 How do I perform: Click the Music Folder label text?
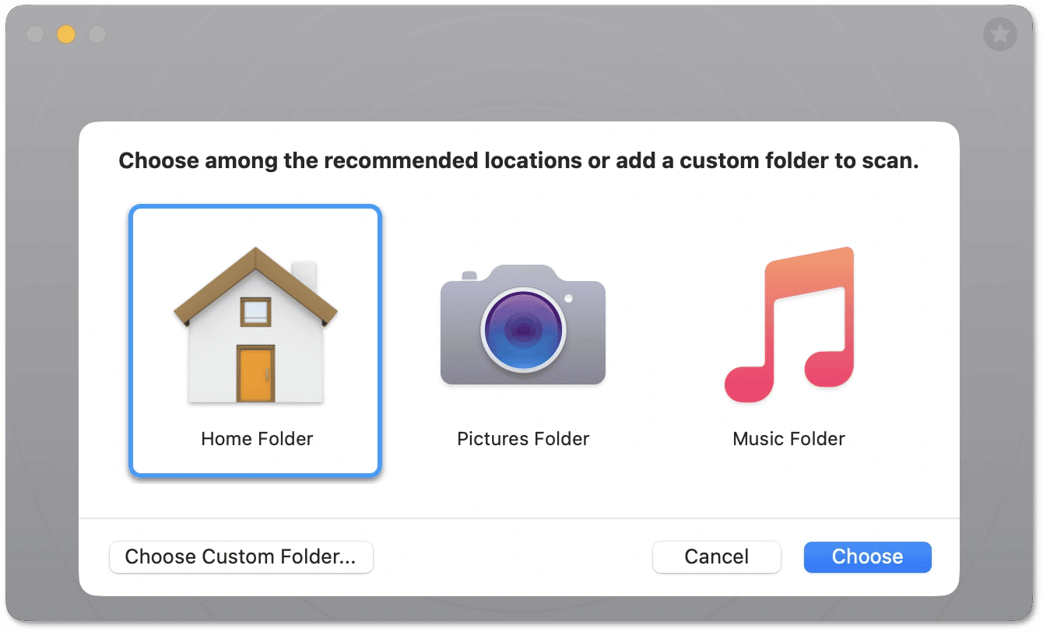pyautogui.click(x=788, y=438)
